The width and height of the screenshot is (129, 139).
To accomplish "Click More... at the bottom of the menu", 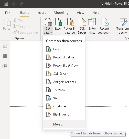I will [64, 124].
